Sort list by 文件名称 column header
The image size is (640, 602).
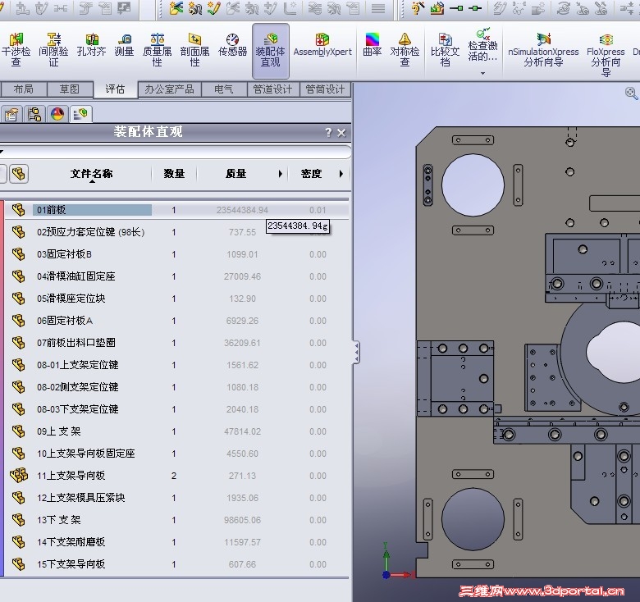[91, 174]
